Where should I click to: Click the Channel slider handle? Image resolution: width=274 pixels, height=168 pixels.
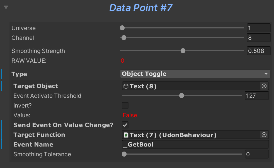[x=124, y=38]
